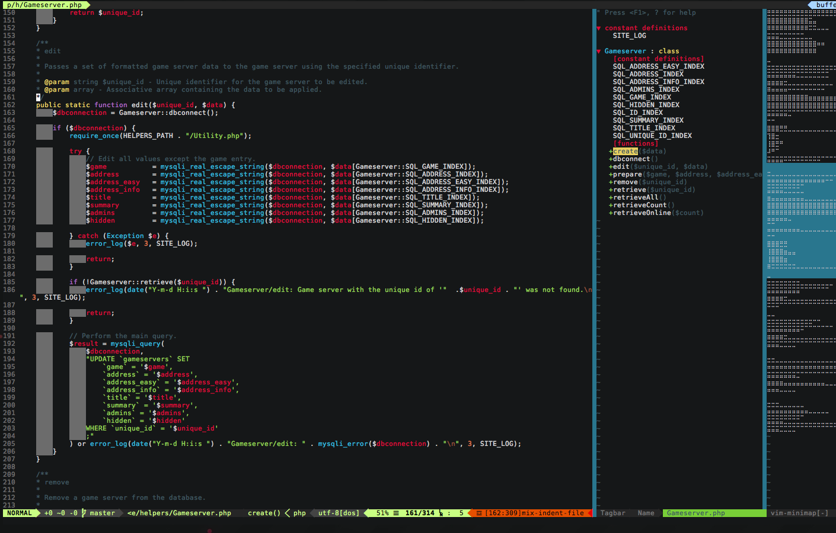Click the Name sort label in Tagbar status

(646, 513)
